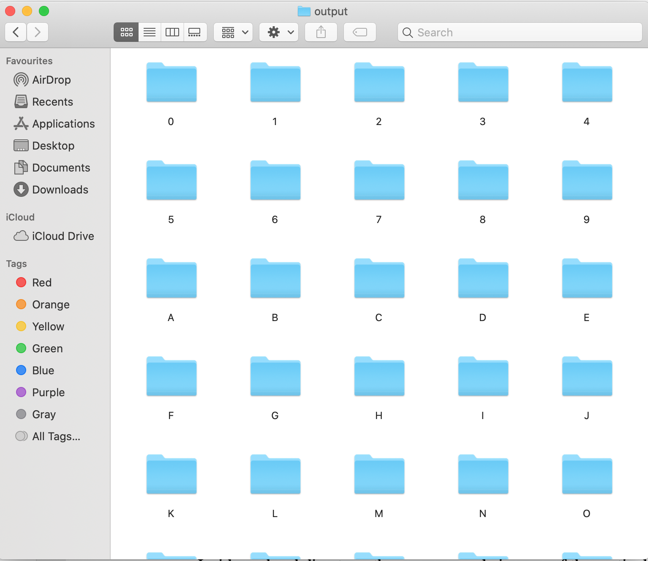Select the folder named C
The width and height of the screenshot is (648, 561).
[x=379, y=278]
